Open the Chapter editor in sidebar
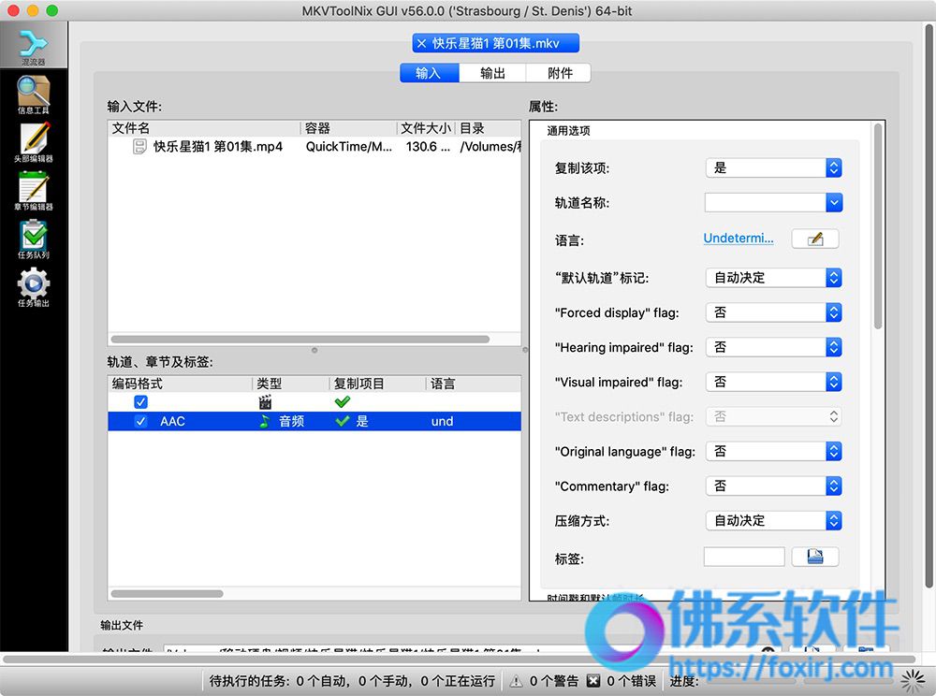The height and width of the screenshot is (696, 936). [x=34, y=192]
